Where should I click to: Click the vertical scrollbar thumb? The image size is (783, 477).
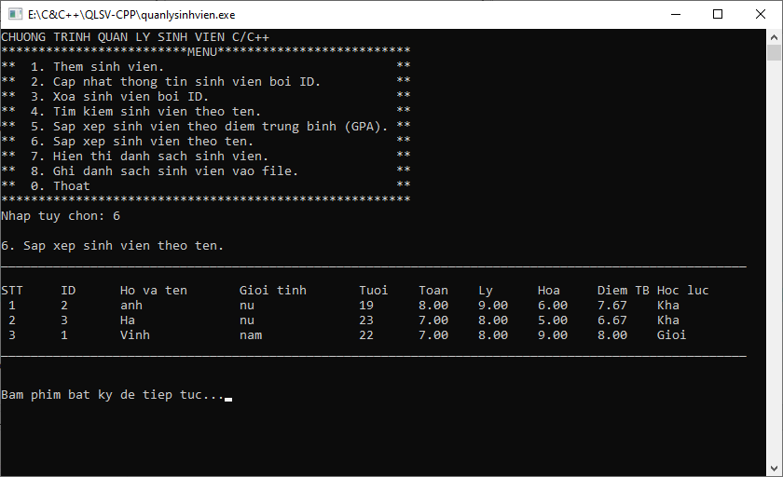click(774, 53)
